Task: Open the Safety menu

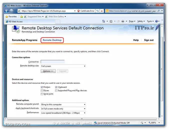Action: (x=141, y=21)
